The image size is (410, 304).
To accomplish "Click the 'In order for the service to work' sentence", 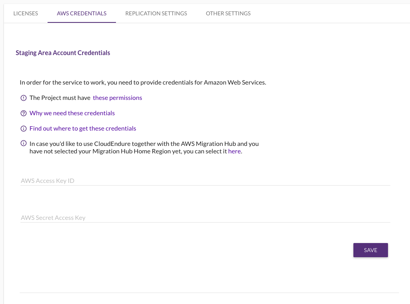I will coord(143,83).
